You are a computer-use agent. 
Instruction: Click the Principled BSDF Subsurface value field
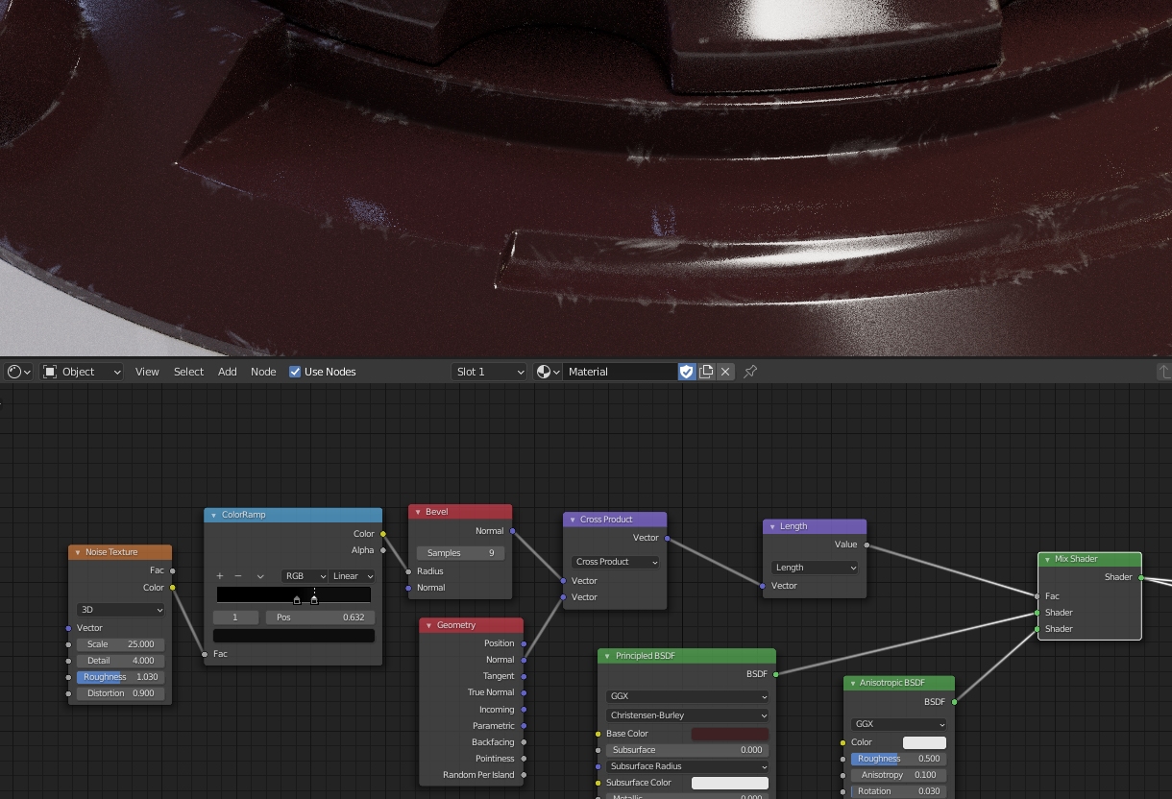[x=688, y=750]
